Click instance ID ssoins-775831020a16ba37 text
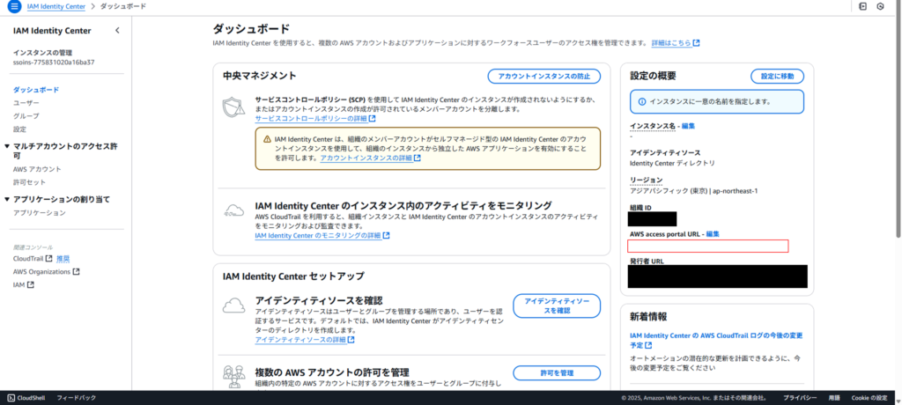 [x=54, y=63]
